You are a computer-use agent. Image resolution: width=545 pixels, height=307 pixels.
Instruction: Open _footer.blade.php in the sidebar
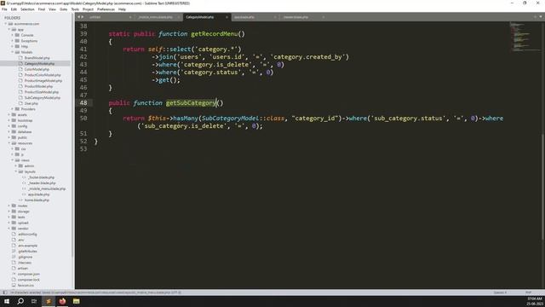(42, 177)
